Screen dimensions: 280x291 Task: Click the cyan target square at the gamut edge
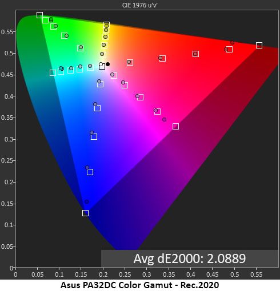click(x=53, y=72)
